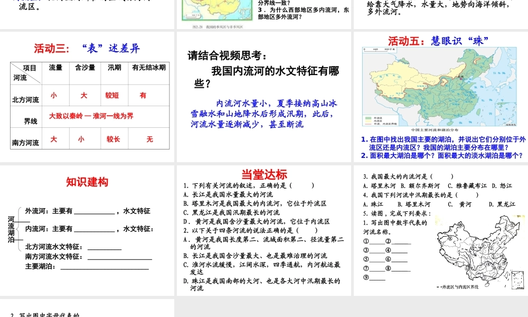Image resolution: width=528 pixels, height=317 pixels.
Task: Click the 无 cell in 南方河流 row
Action: [x=150, y=139]
